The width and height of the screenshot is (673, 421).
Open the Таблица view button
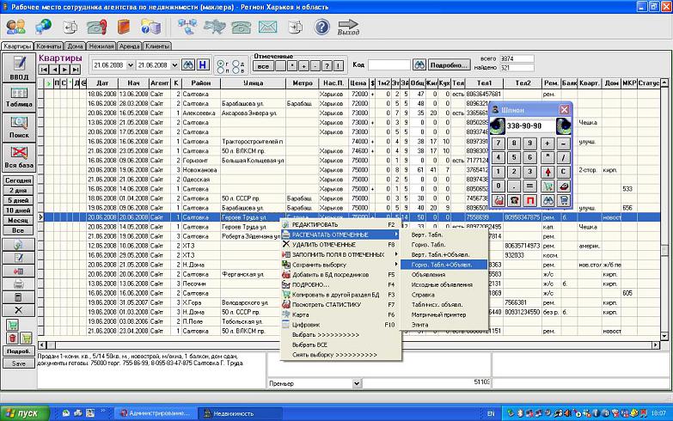coord(19,97)
